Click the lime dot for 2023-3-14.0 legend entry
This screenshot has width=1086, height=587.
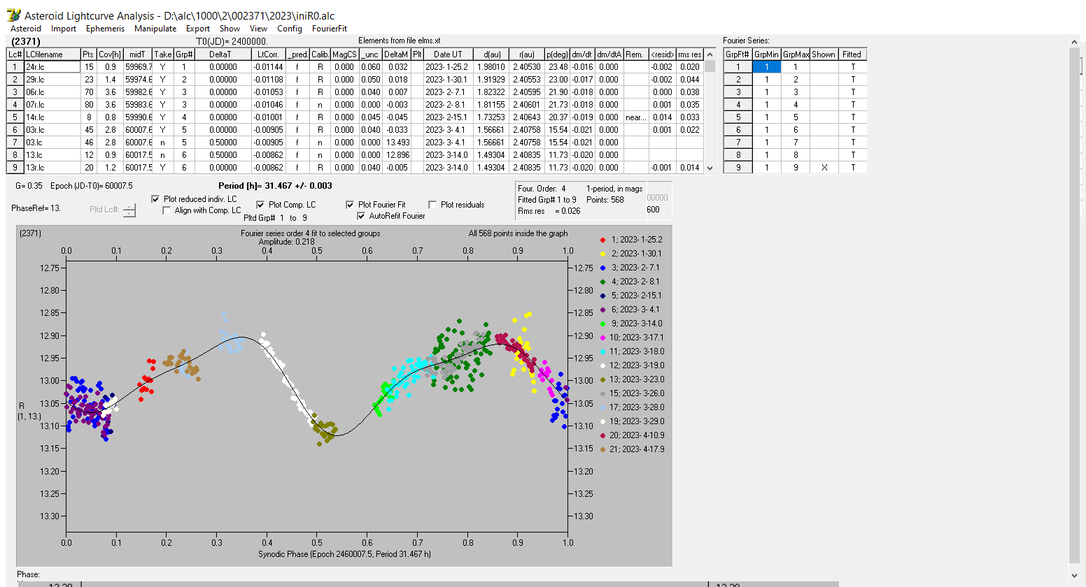coord(602,324)
